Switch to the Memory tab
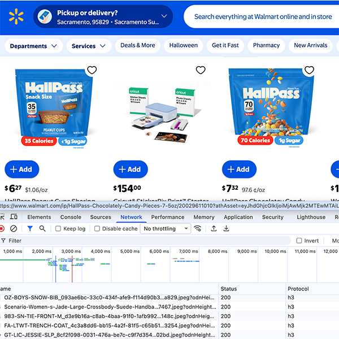339x339 pixels. [x=204, y=217]
